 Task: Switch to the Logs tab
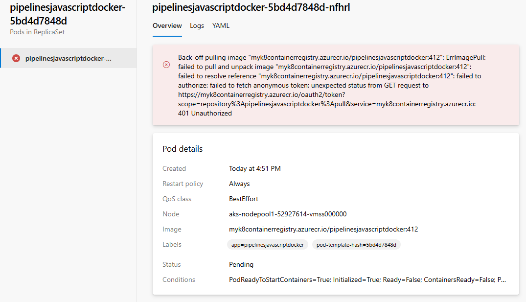[197, 25]
